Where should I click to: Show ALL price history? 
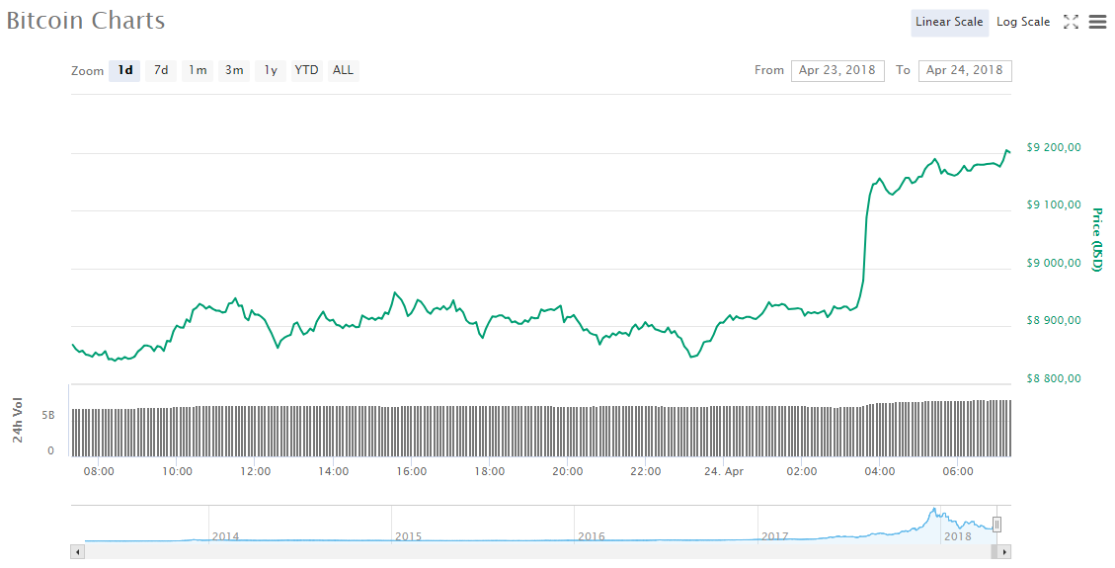tap(343, 70)
